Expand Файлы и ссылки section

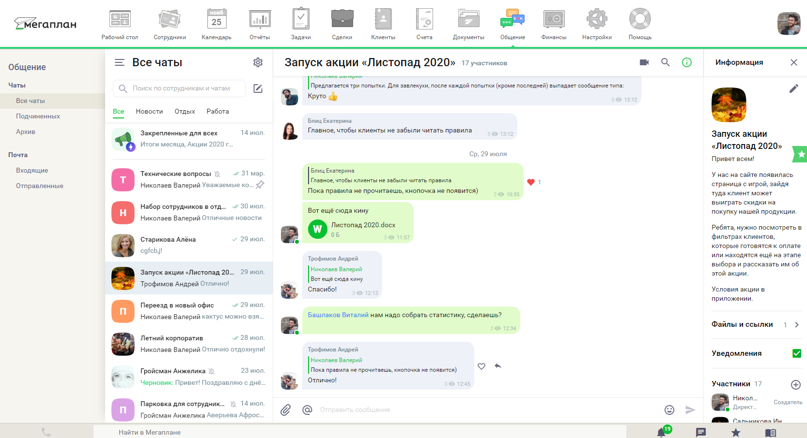click(x=757, y=325)
